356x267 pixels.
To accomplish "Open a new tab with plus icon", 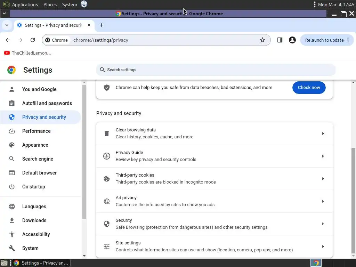I will (102, 25).
